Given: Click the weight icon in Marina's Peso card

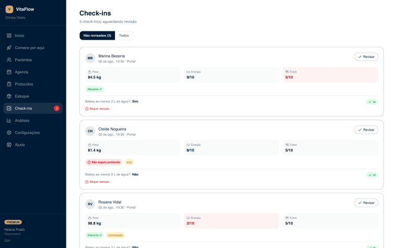Looking at the screenshot, I should 89,72.
